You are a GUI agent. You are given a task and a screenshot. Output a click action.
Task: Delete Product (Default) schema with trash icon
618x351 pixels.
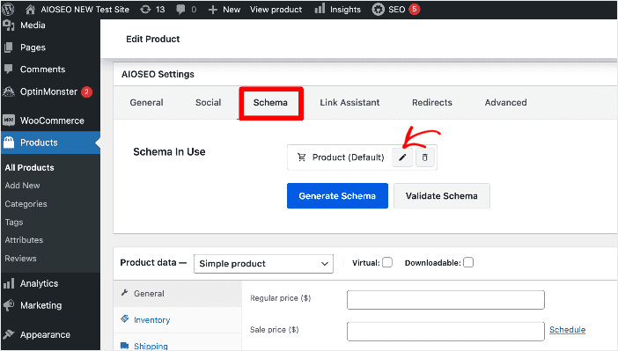(x=425, y=157)
